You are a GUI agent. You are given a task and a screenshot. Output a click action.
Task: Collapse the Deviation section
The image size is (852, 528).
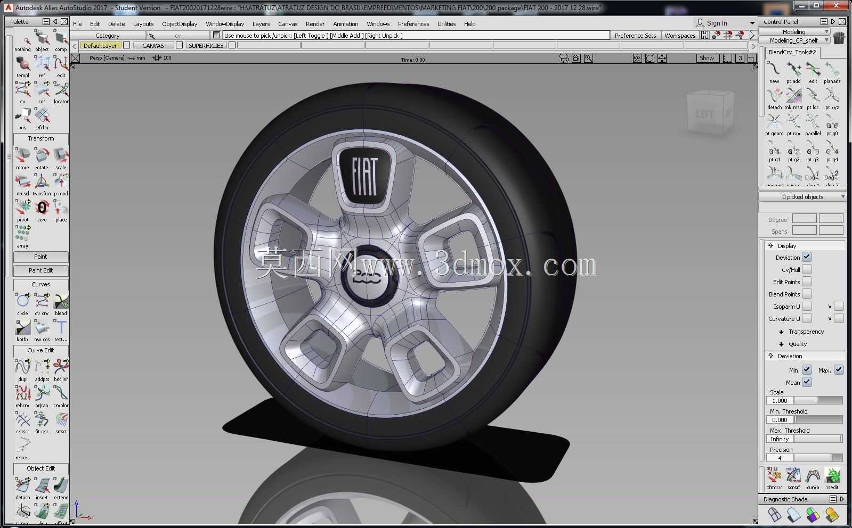pyautogui.click(x=771, y=356)
